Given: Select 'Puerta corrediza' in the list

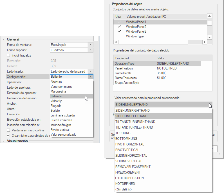Looking at the screenshot, I should pyautogui.click(x=61, y=120).
